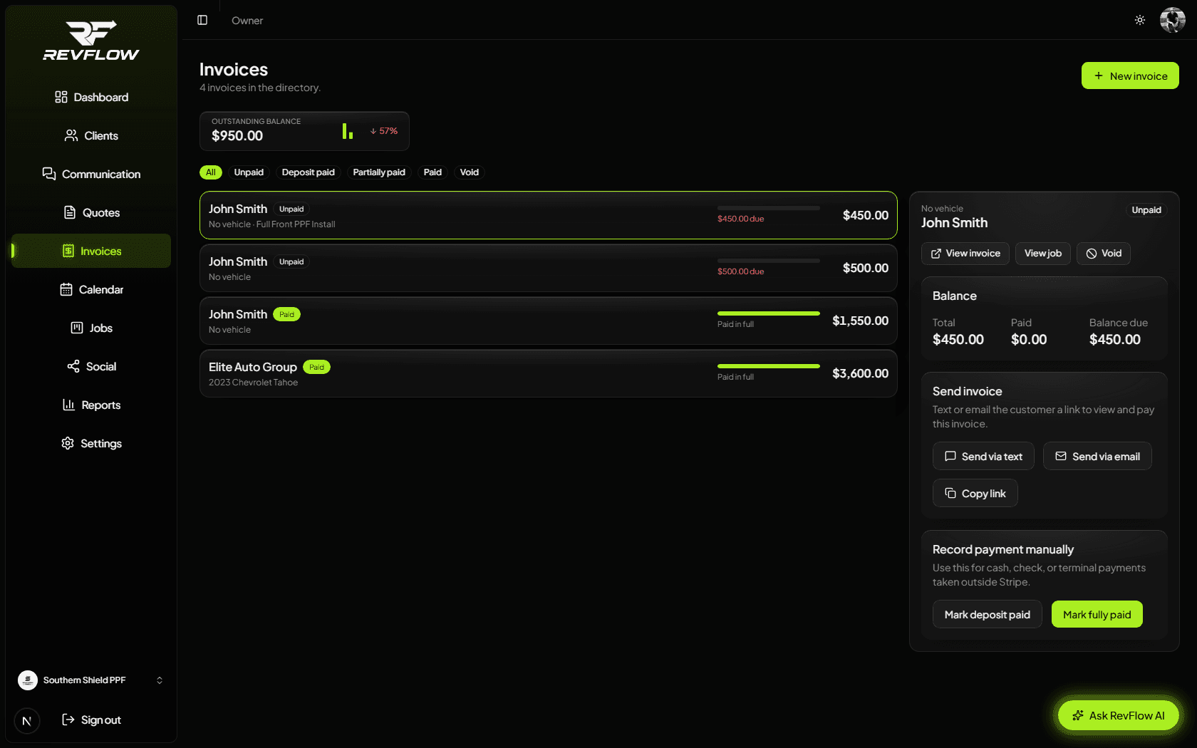Expand the Southern Shield PPF workspace switcher

coord(91,680)
